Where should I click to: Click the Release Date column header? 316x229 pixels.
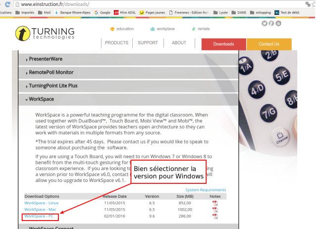coord(115,196)
